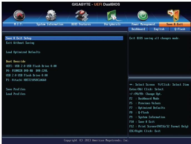The width and height of the screenshot is (191, 144).
Task: Select Save & Exit Setup
Action: 64,38
